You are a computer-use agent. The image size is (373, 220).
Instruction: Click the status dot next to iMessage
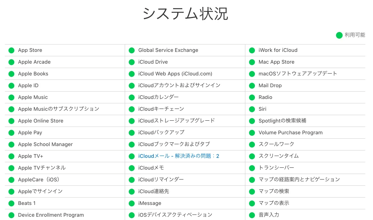point(132,203)
